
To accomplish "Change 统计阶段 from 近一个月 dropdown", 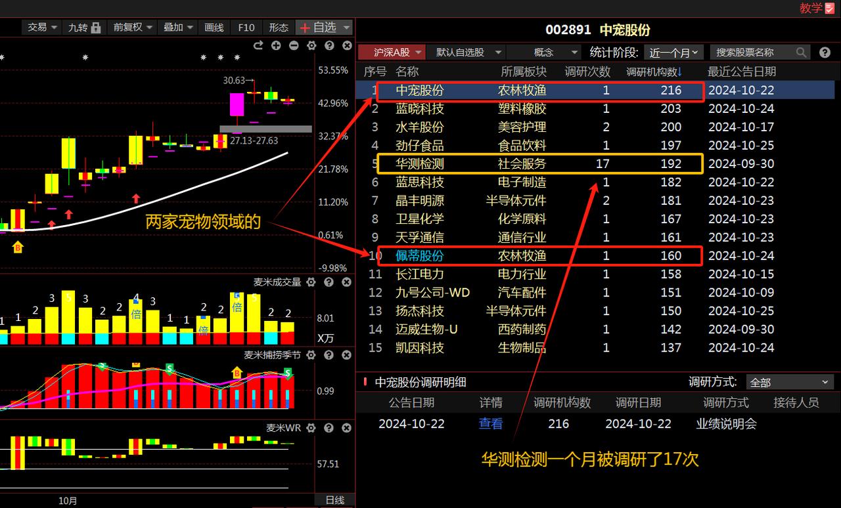I will click(x=674, y=52).
